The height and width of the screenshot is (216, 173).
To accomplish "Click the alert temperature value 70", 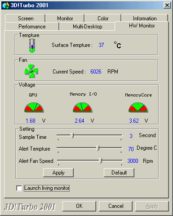I will [x=131, y=149].
